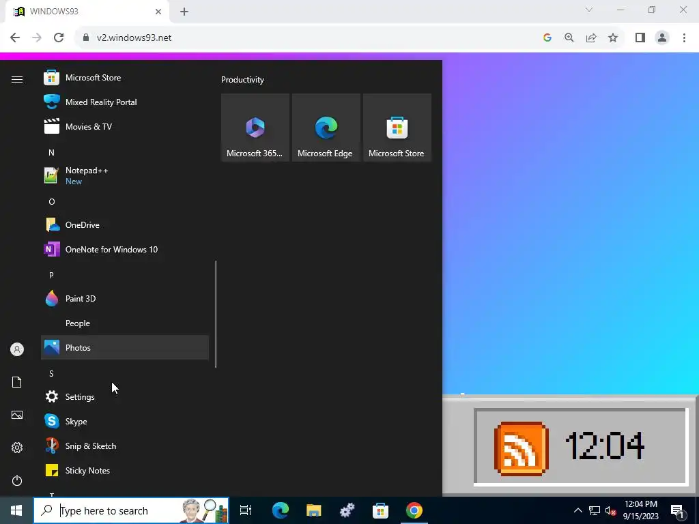Open the People app
Image resolution: width=699 pixels, height=524 pixels.
pyautogui.click(x=125, y=323)
